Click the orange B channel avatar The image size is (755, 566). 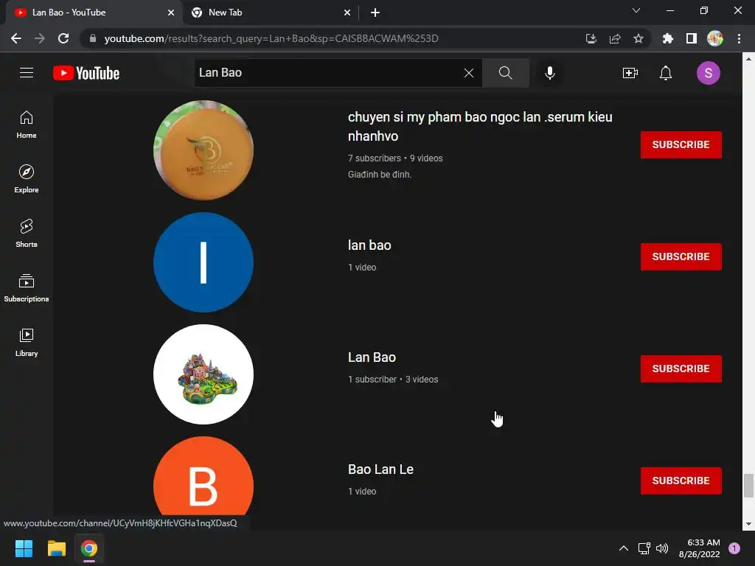pos(203,477)
